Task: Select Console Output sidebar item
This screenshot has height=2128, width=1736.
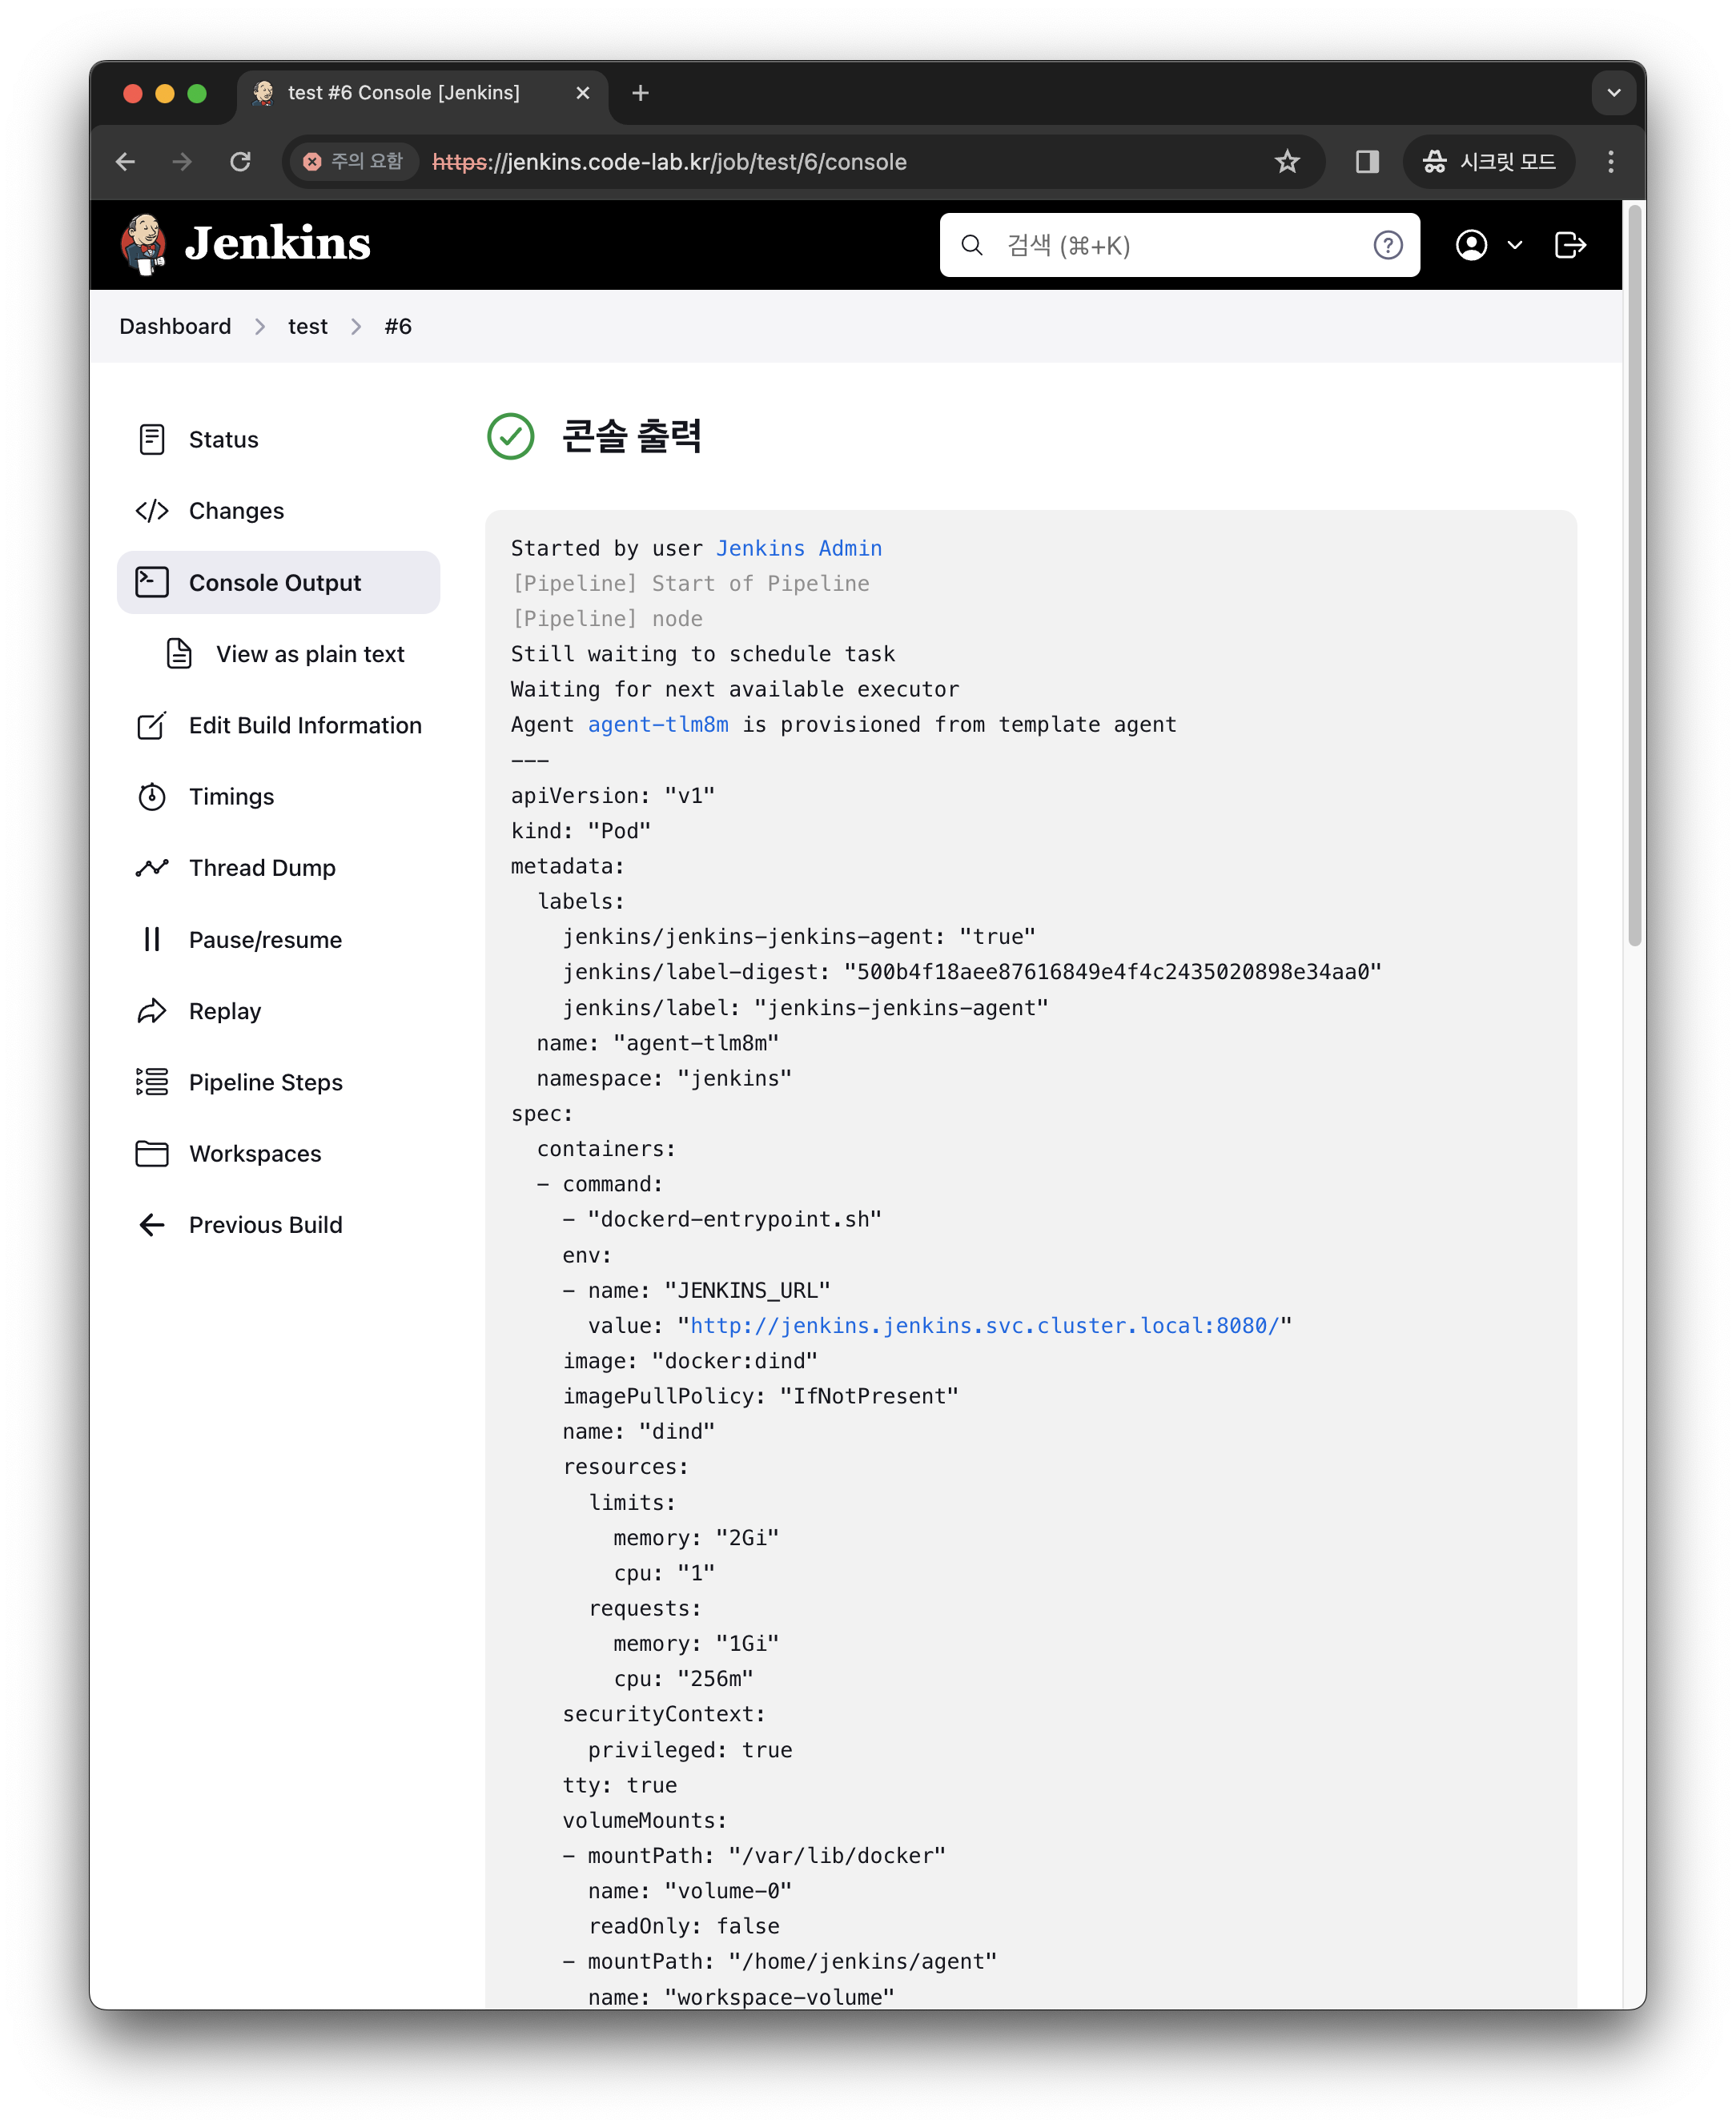Action: [275, 583]
